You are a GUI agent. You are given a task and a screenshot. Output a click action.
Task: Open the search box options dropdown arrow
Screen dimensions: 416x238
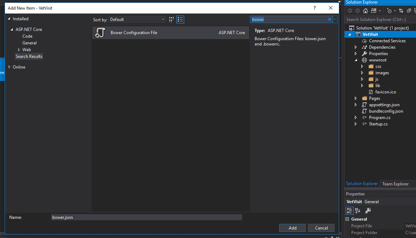(335, 19)
